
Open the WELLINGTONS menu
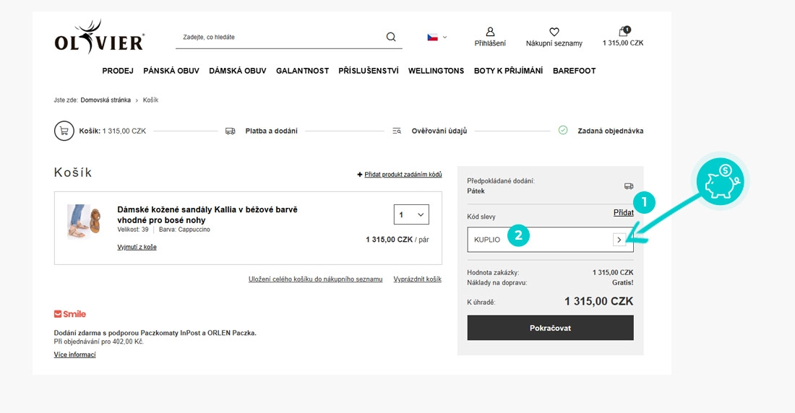tap(436, 71)
